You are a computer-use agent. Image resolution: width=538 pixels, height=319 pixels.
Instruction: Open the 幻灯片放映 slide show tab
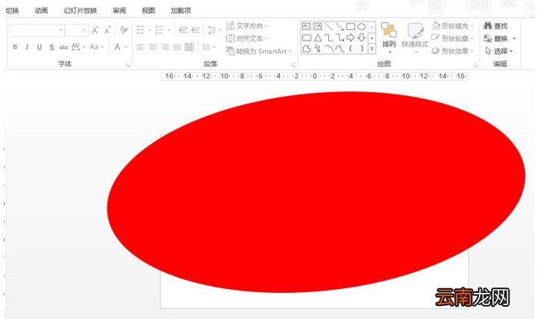[x=80, y=11]
